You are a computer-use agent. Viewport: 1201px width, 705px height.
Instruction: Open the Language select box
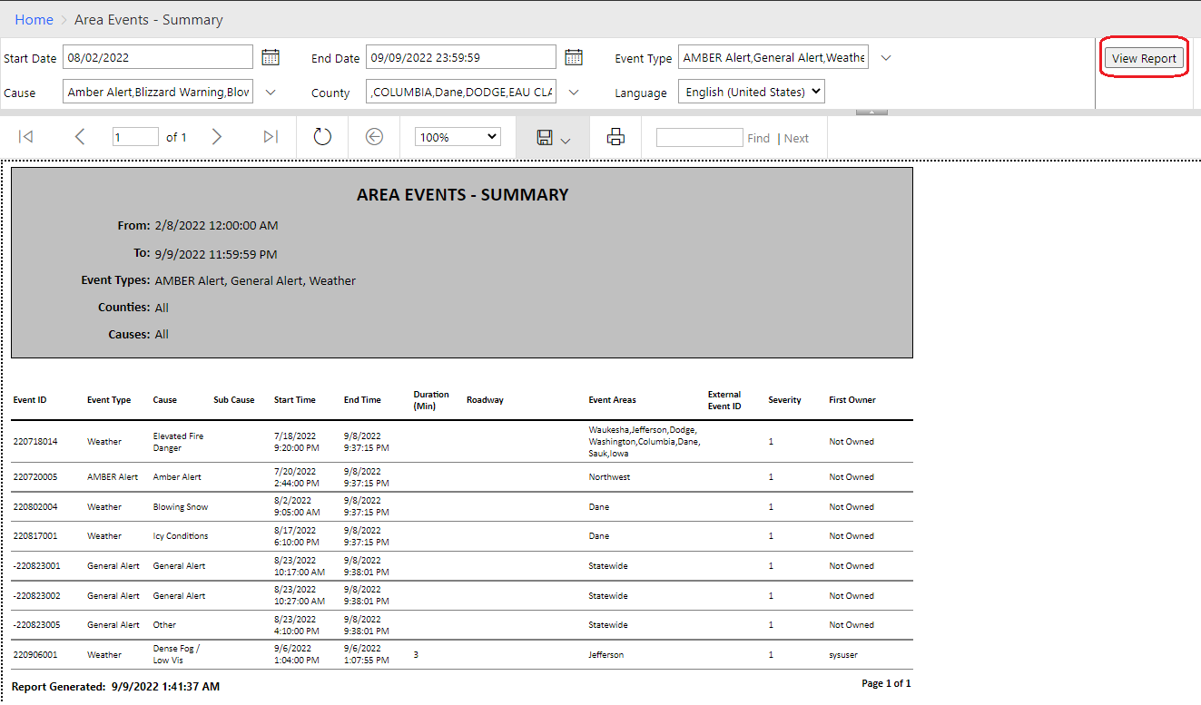click(x=752, y=92)
